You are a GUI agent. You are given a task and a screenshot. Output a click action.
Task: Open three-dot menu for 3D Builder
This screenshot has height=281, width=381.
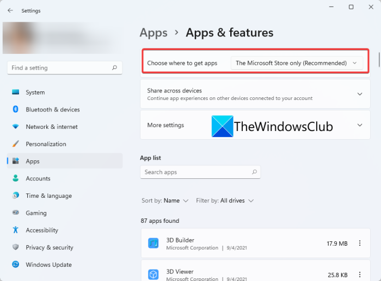coord(360,243)
